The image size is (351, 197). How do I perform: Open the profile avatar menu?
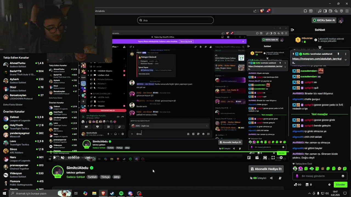341,20
